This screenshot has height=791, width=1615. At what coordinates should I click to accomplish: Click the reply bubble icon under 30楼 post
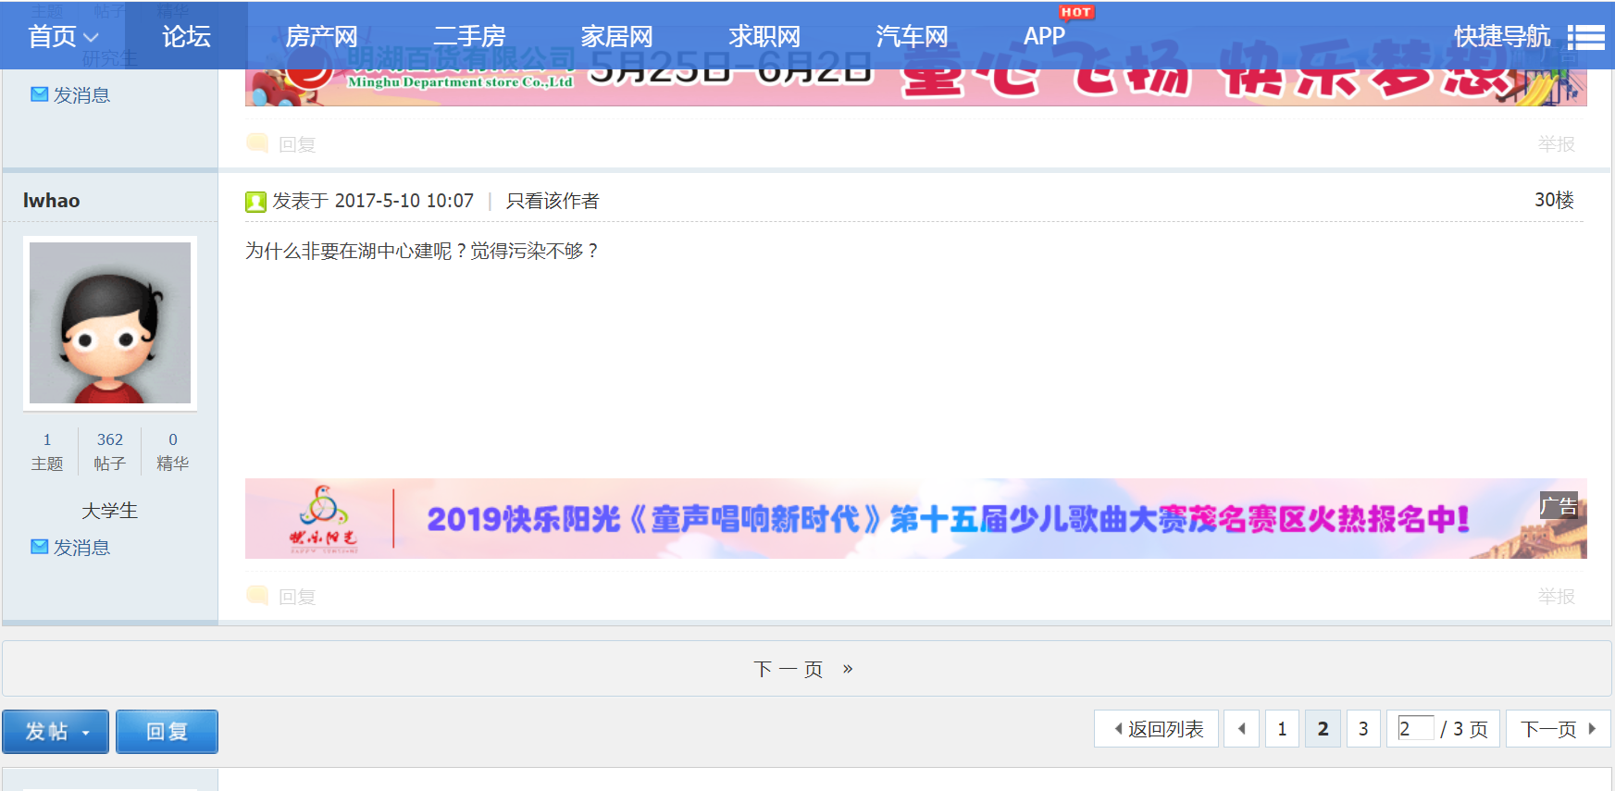click(257, 596)
